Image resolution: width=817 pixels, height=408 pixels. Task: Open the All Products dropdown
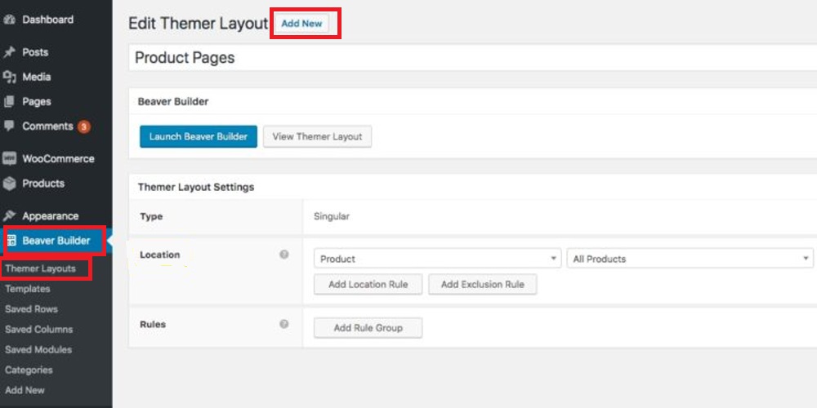click(690, 259)
